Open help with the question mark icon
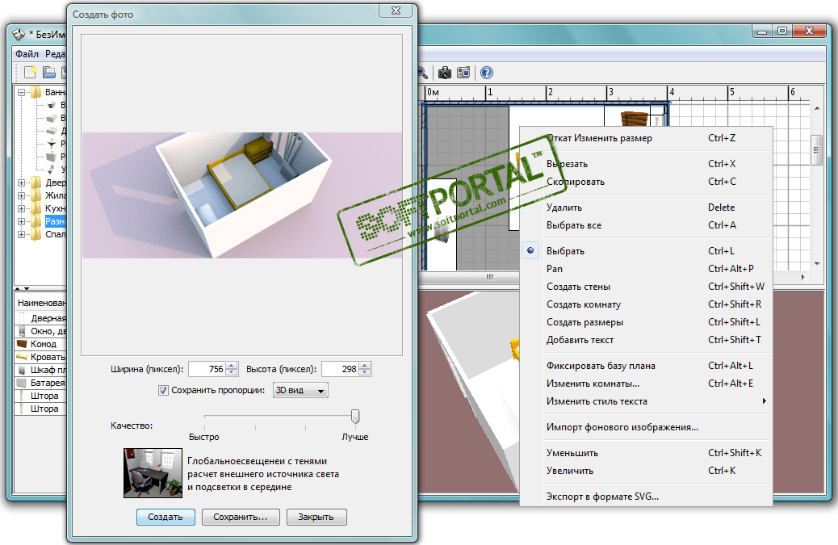Viewport: 838px width, 545px height. point(486,73)
